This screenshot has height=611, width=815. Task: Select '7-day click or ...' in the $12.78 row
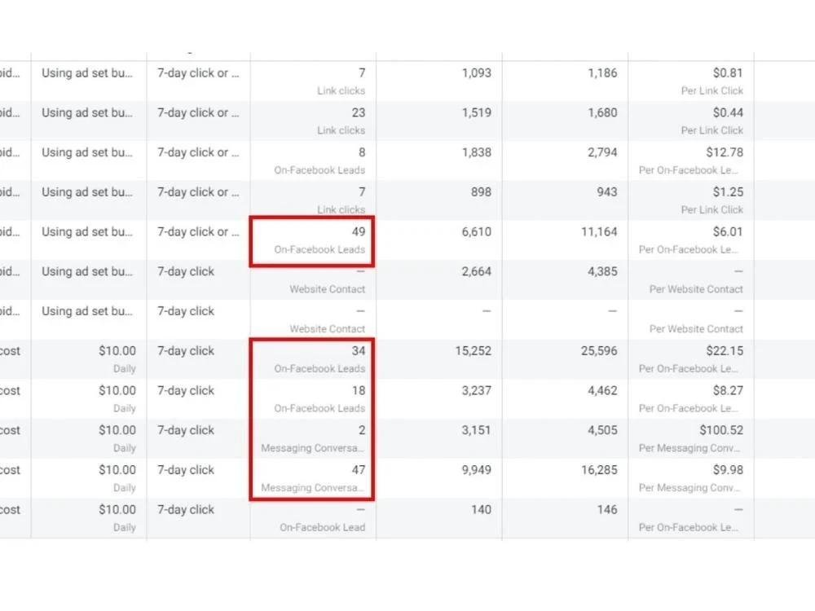click(198, 153)
